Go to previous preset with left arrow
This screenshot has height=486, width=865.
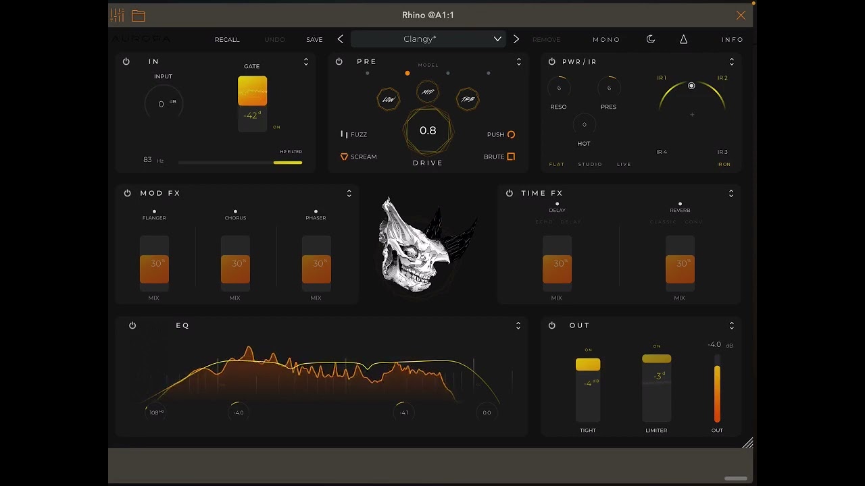340,39
